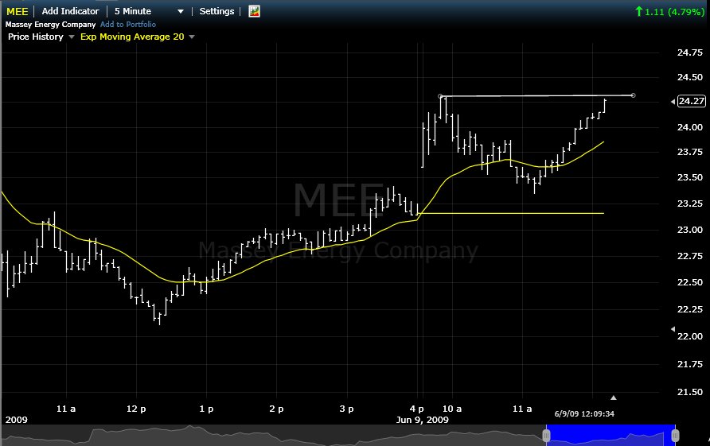The image size is (710, 446).
Task: Click the 10 a time axis label
Action: pos(452,409)
